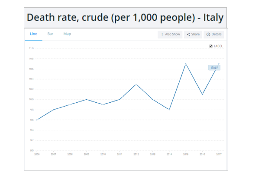This screenshot has width=268, height=177.
Task: Click the 2014 low data point
Action: click(169, 110)
